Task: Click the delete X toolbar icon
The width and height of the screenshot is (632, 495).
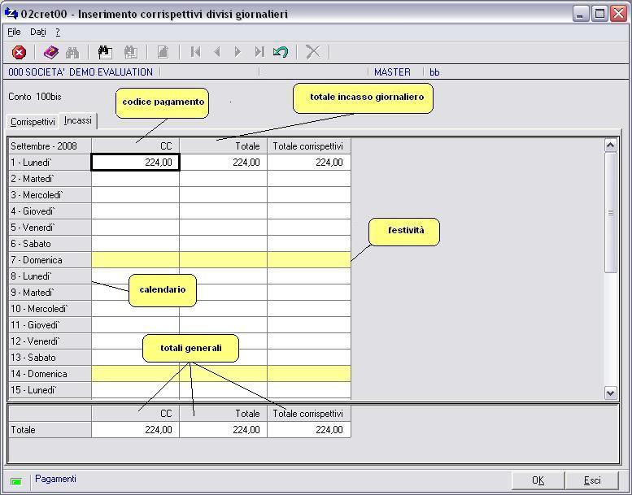Action: click(312, 52)
